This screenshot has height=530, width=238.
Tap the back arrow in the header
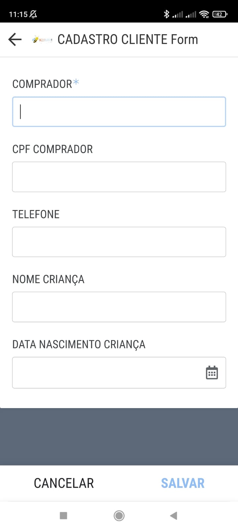15,39
